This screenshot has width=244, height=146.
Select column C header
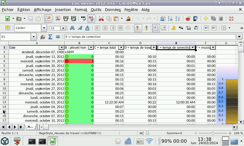109,43
